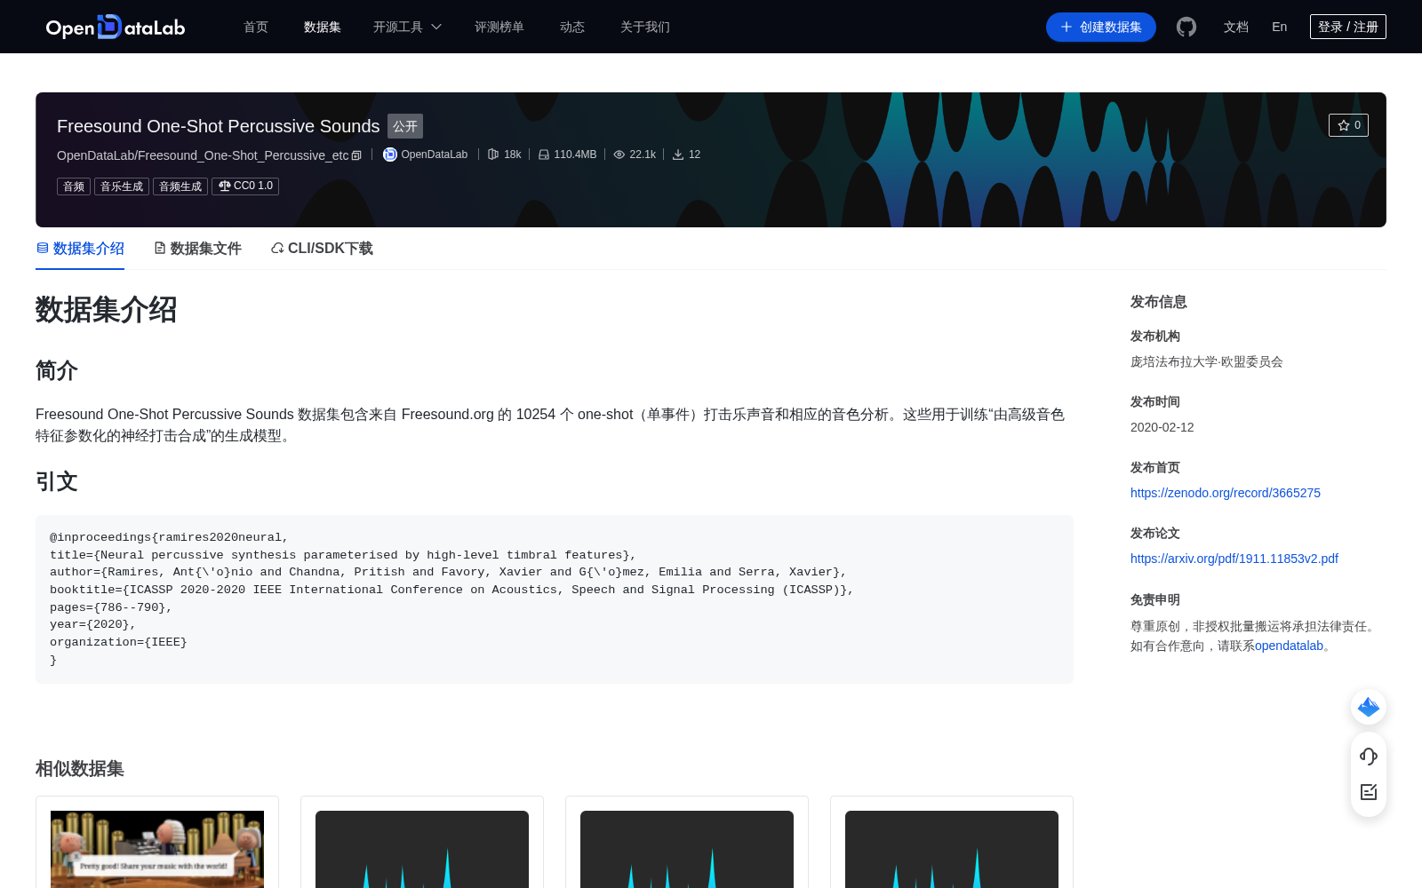Click the 公开 visibility badge
This screenshot has width=1422, height=888.
pos(405,126)
